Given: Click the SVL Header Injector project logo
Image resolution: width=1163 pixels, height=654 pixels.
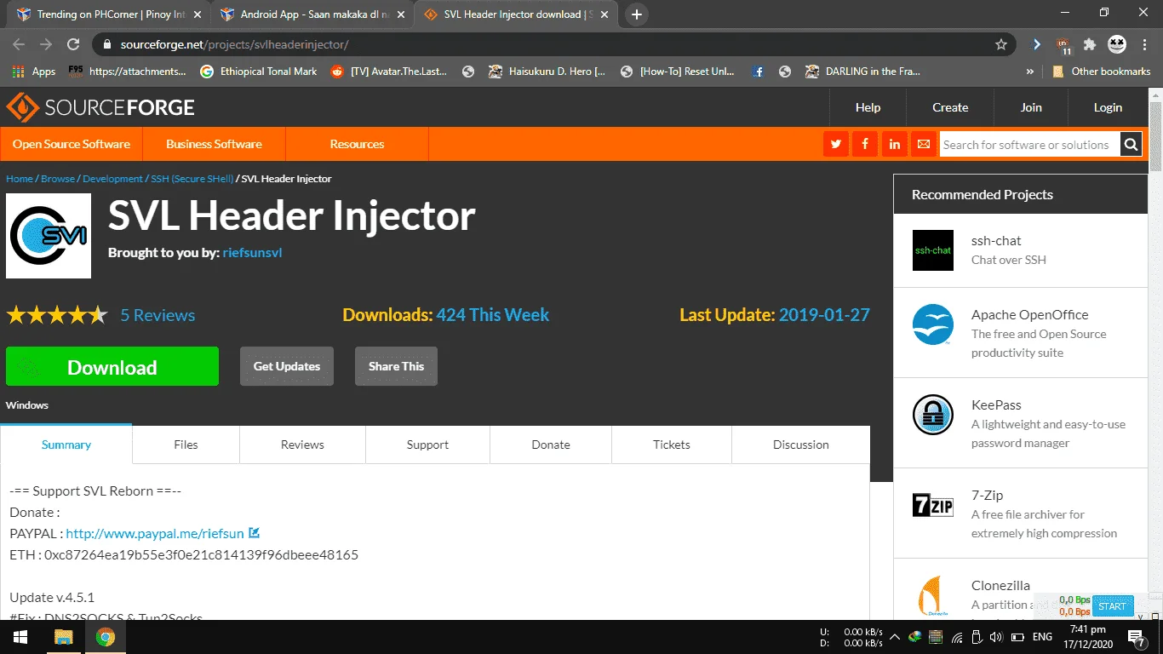Looking at the screenshot, I should click(x=49, y=236).
